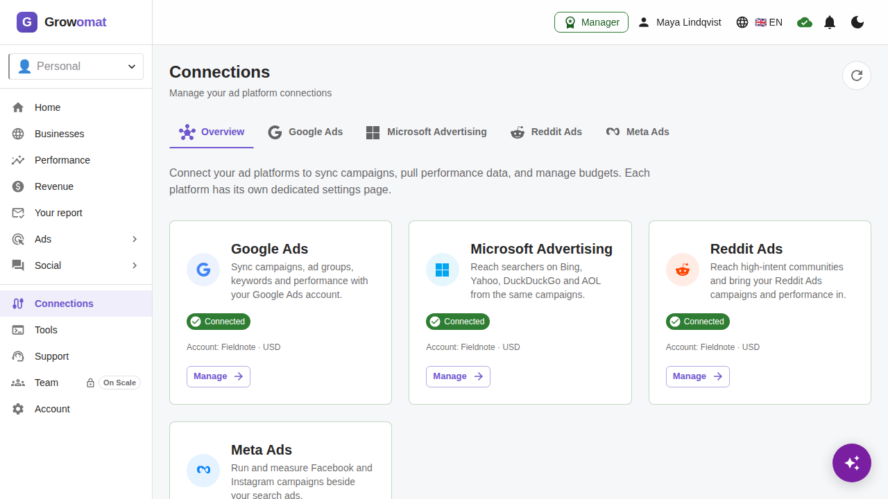The width and height of the screenshot is (888, 499).
Task: Expand the Ads submenu chevron
Action: 135,239
